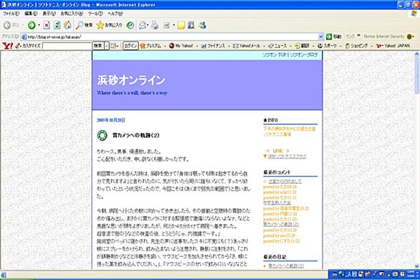Open My Yahoo! toolbar button
Viewport: 420px width, 280px height.
coord(181,46)
